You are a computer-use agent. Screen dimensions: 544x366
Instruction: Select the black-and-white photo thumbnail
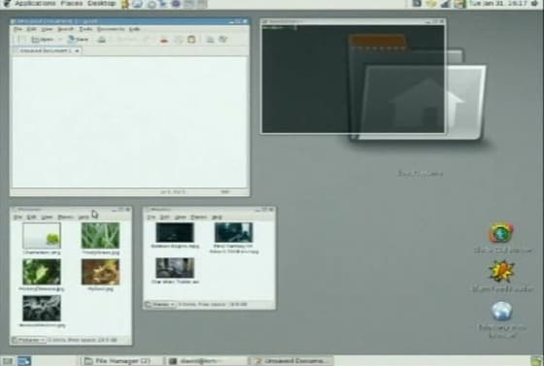[42, 308]
